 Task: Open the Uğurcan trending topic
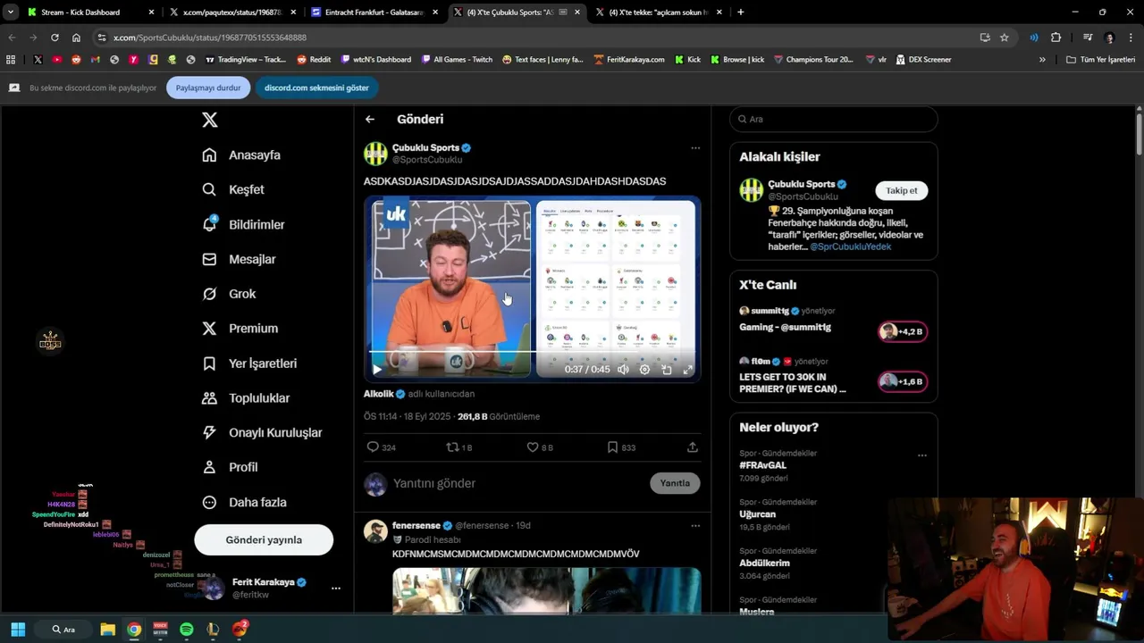(x=757, y=514)
